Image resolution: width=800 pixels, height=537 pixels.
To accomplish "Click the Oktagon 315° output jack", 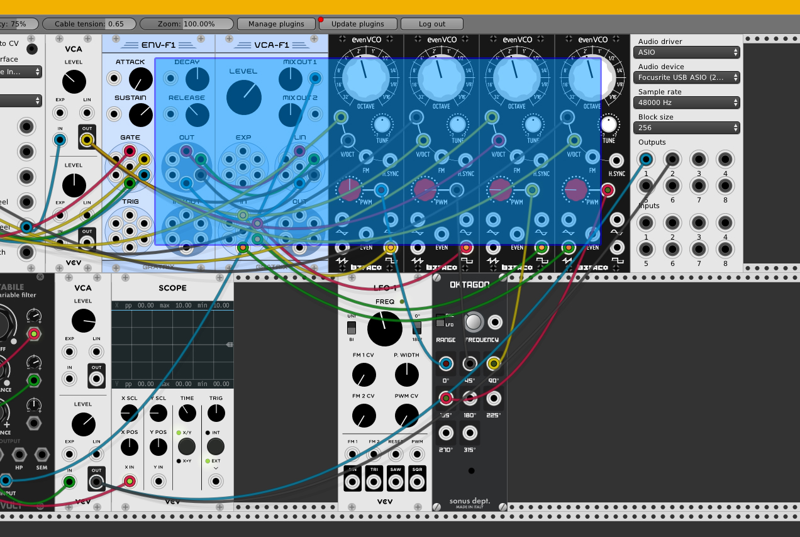I will pyautogui.click(x=470, y=433).
